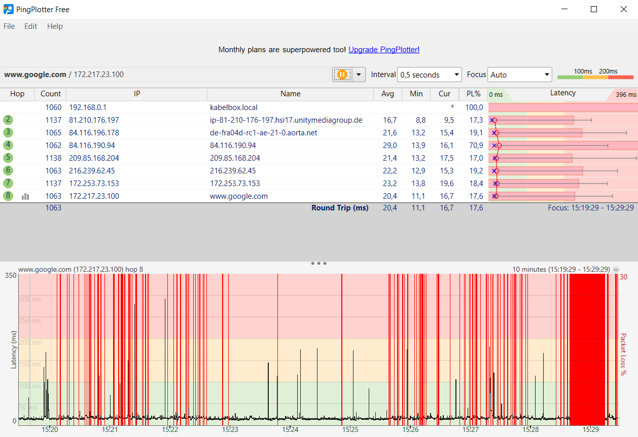The width and height of the screenshot is (638, 437).
Task: Follow the Upgrade PingPlotter! link
Action: [x=384, y=50]
